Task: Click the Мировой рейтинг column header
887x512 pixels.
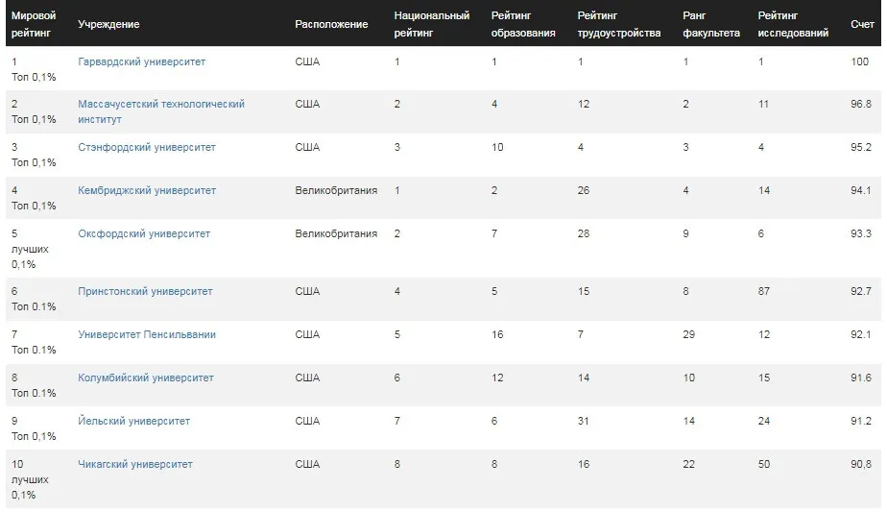Action: tap(34, 24)
